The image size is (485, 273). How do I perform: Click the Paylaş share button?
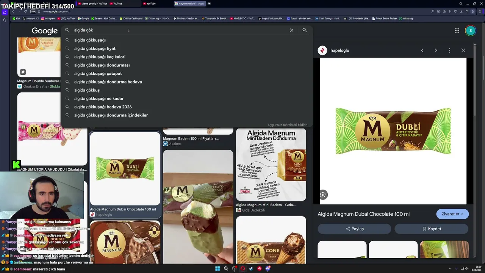click(354, 229)
